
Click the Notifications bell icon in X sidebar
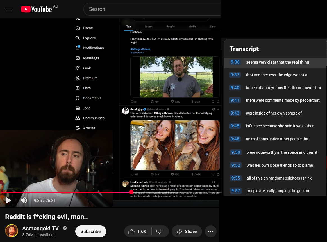pyautogui.click(x=78, y=48)
